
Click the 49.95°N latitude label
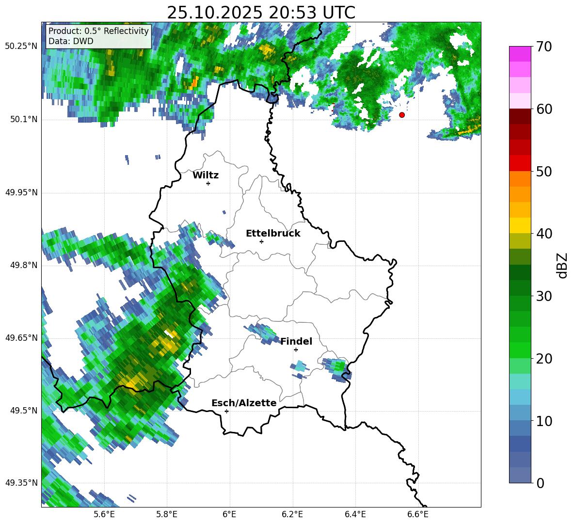click(21, 192)
